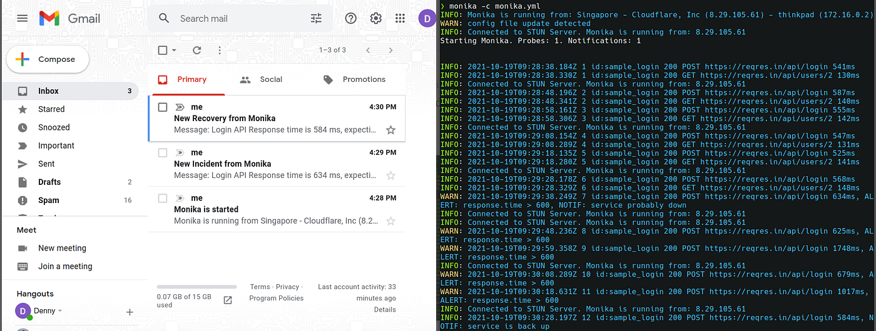
Task: Focus the Search mail input field
Action: [x=241, y=18]
